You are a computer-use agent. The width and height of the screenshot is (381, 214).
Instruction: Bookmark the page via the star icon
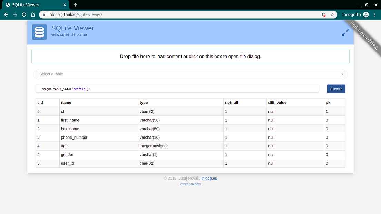pyautogui.click(x=332, y=15)
